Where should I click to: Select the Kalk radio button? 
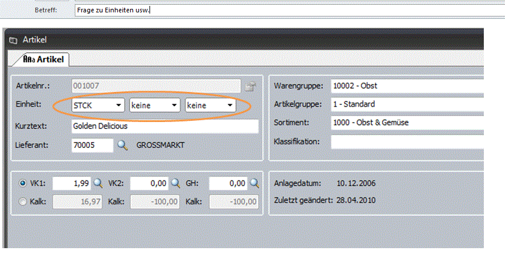pyautogui.click(x=23, y=202)
